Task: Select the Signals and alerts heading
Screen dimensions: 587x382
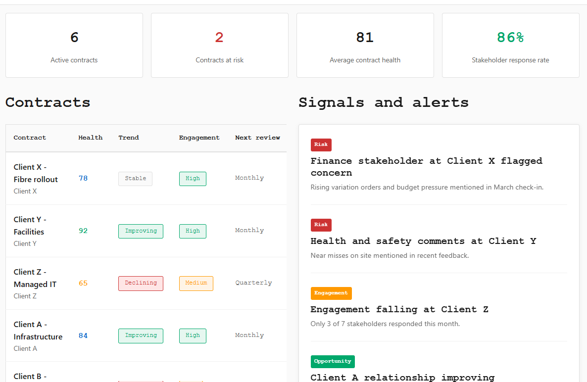Action: click(383, 102)
